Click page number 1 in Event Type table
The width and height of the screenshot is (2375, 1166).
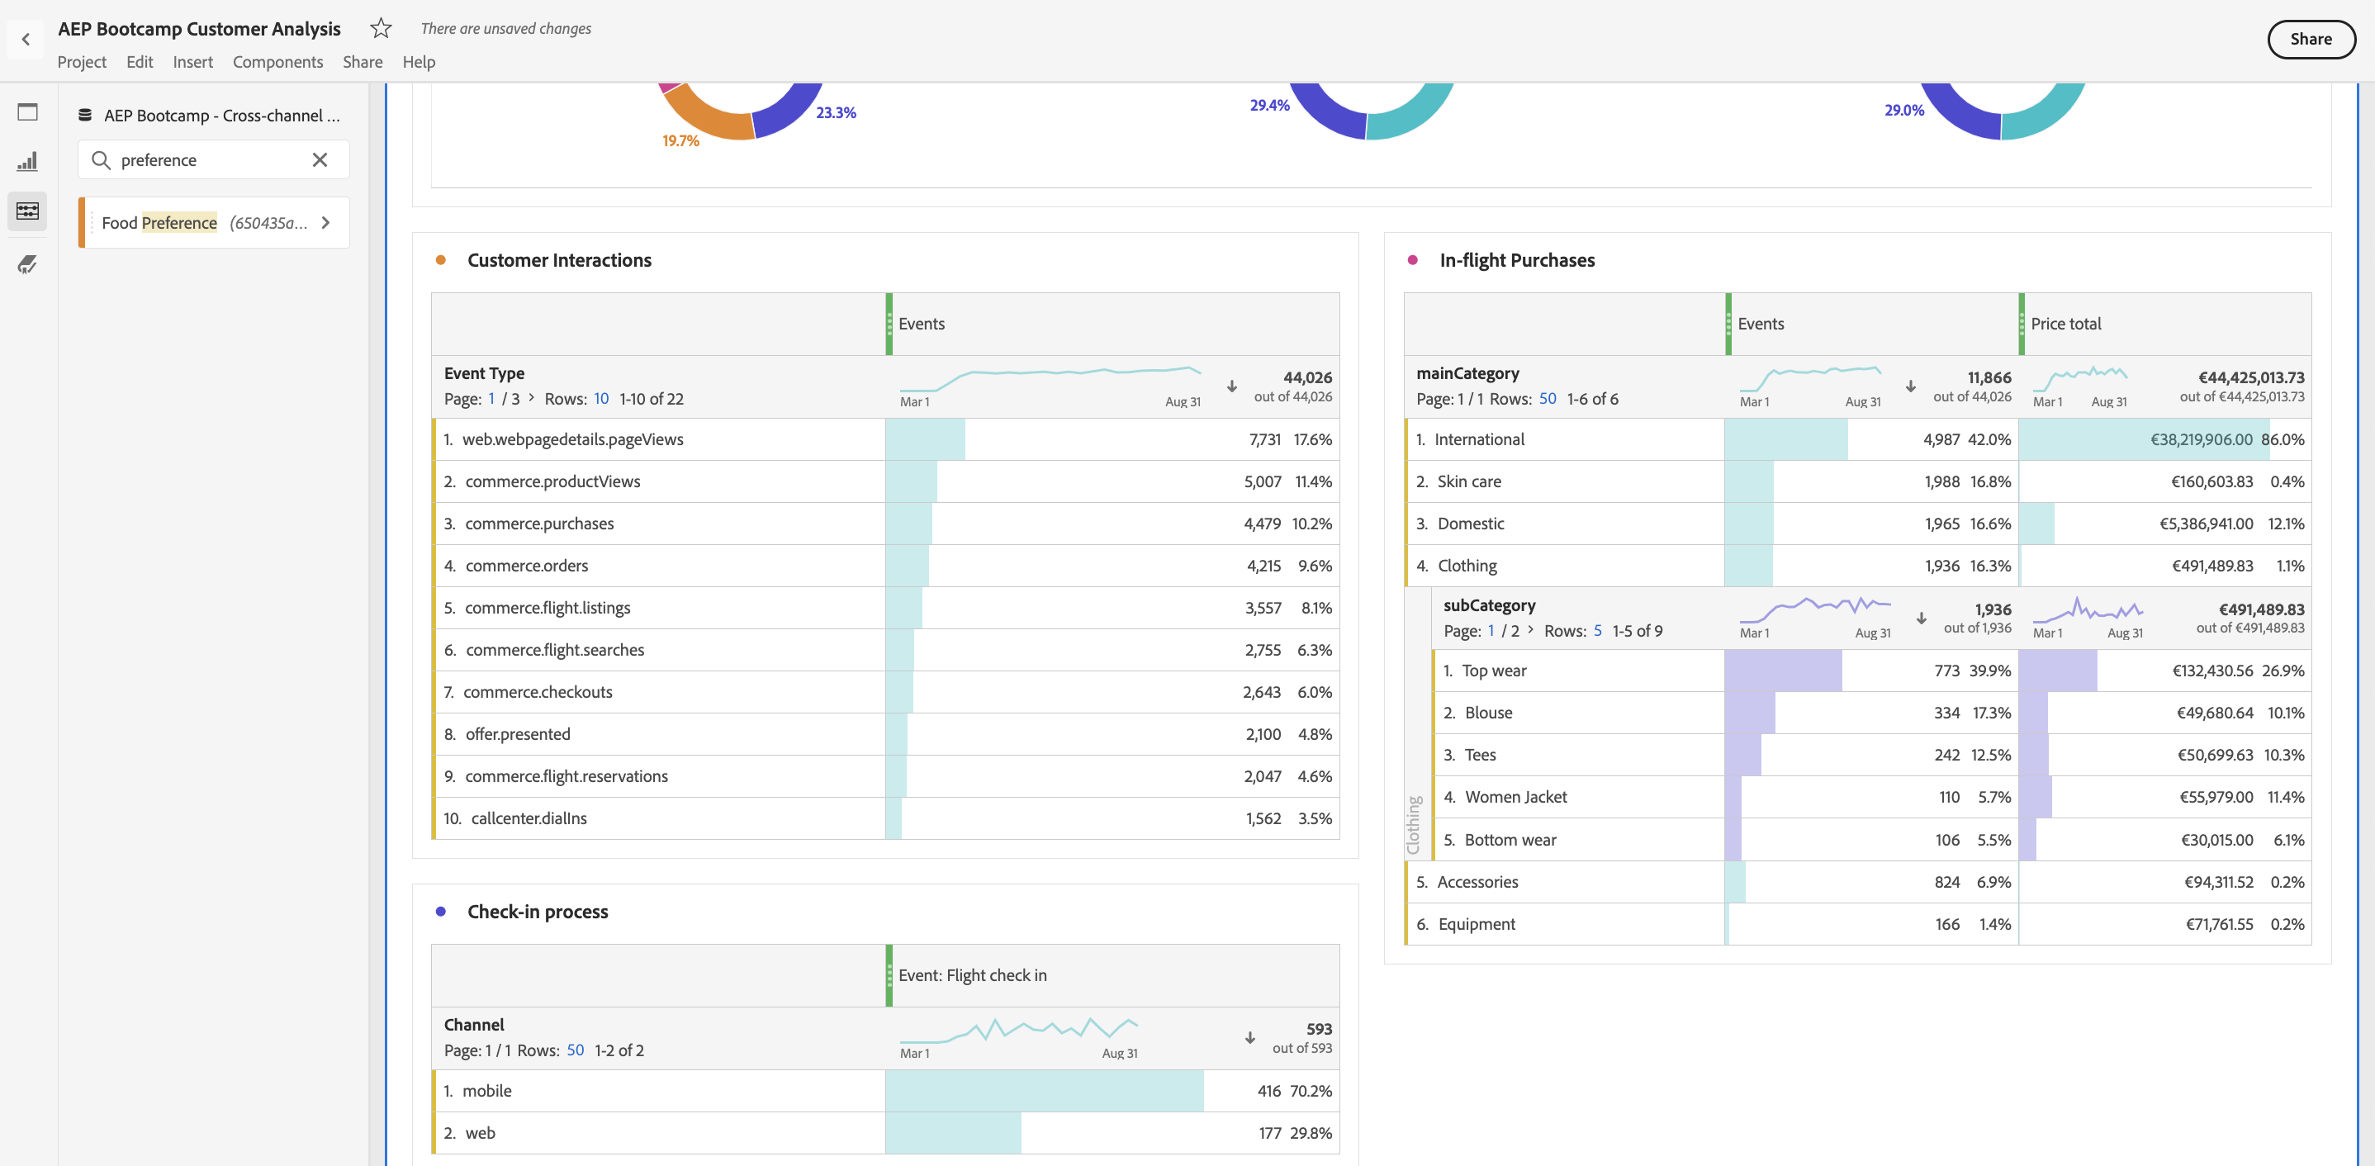click(x=491, y=399)
